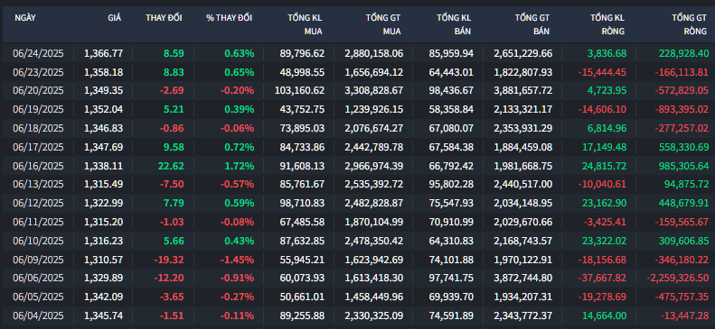Viewport: 715px width, 329px height.
Task: Click the change value -19.32
Action: tap(169, 260)
